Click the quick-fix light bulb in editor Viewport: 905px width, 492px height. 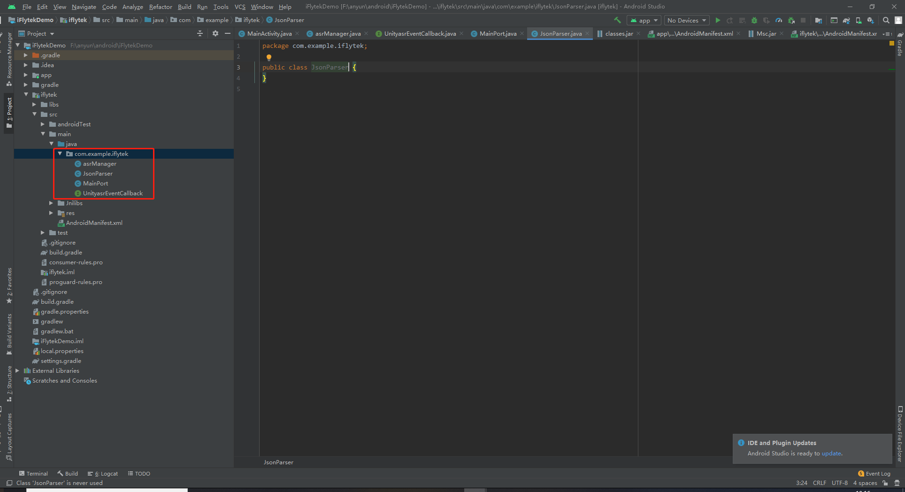pos(269,57)
